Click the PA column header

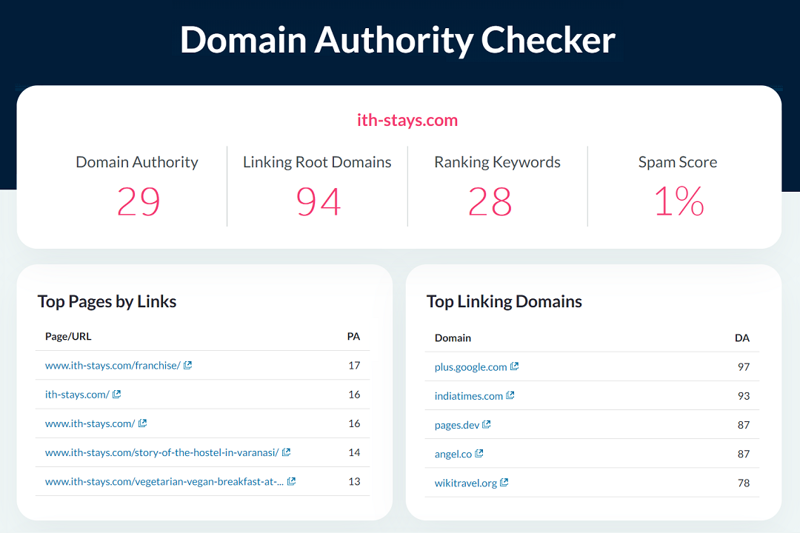click(x=353, y=337)
